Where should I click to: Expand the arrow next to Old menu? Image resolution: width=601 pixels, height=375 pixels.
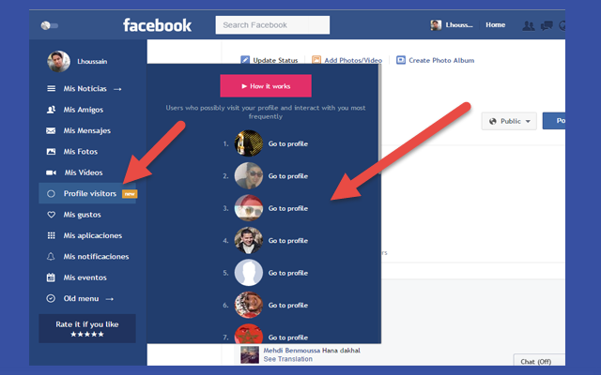pos(110,299)
